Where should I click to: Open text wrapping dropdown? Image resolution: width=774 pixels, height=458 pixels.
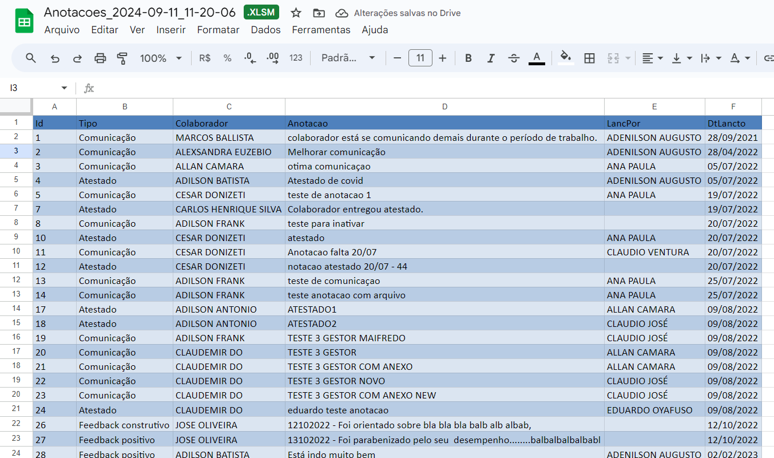pos(711,58)
